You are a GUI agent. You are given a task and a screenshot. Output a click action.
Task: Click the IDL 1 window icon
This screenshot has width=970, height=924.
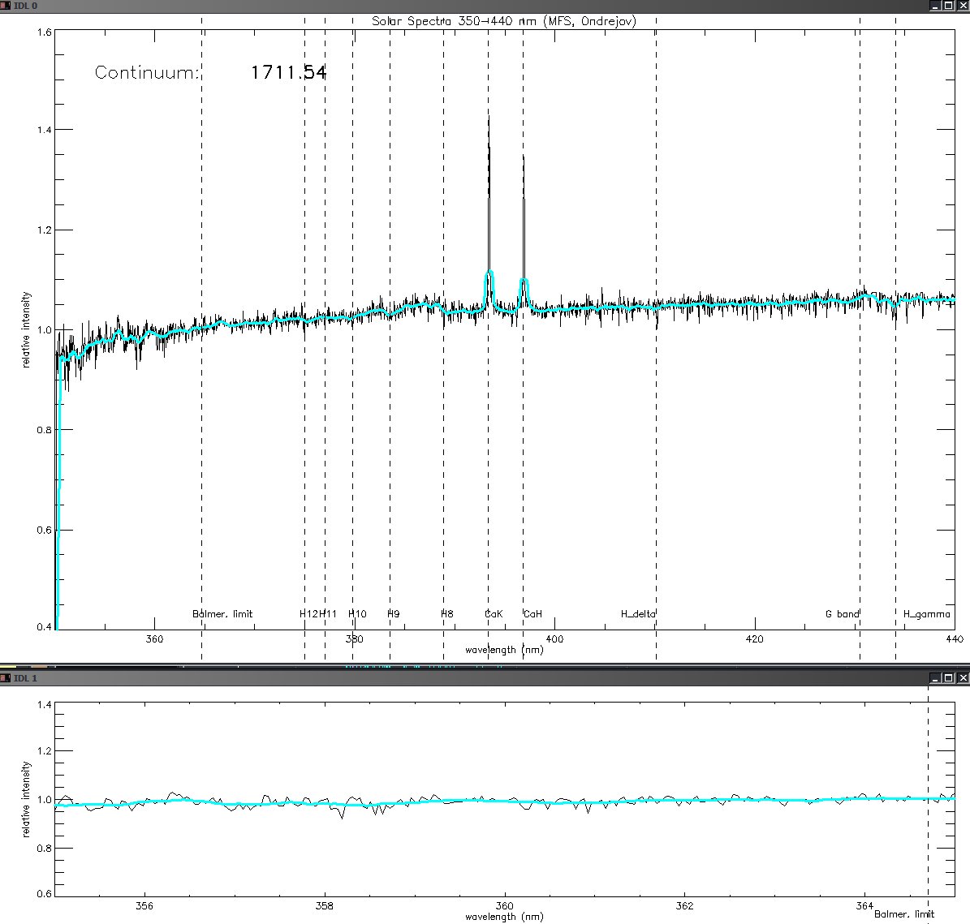6,678
